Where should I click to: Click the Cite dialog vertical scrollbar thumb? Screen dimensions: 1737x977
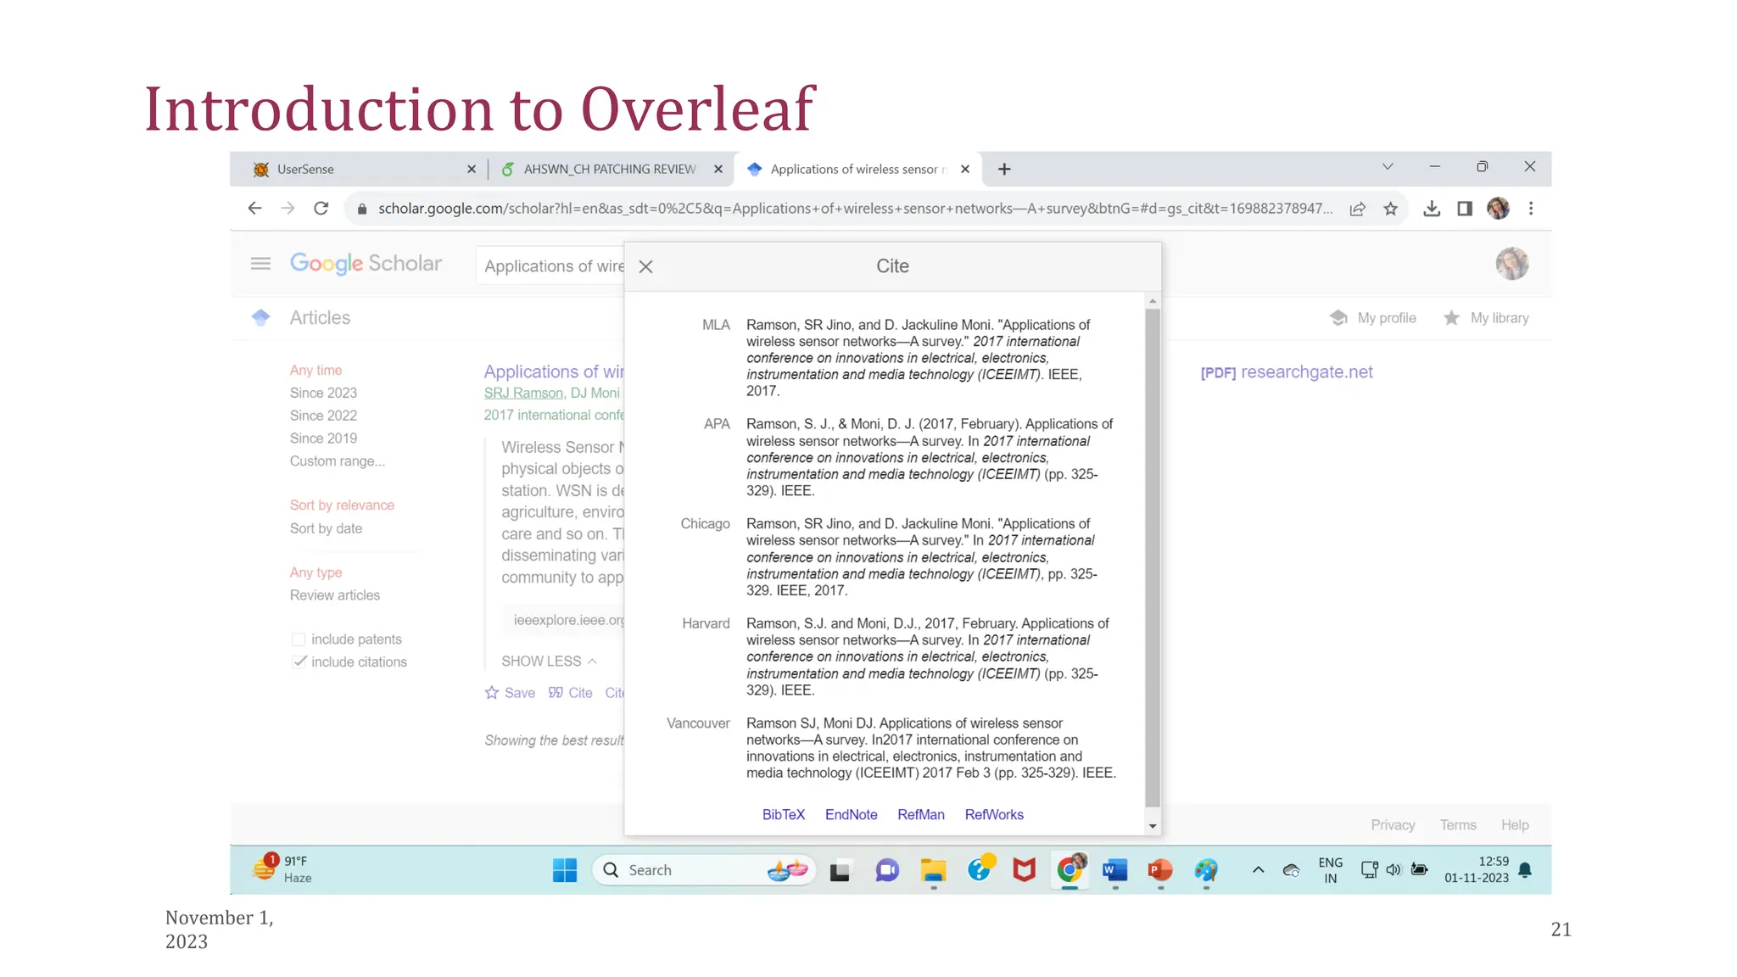[1152, 558]
